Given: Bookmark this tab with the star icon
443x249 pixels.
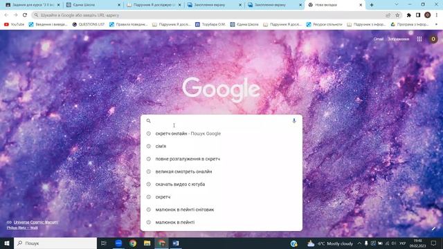Looking at the screenshot, I should [x=397, y=15].
